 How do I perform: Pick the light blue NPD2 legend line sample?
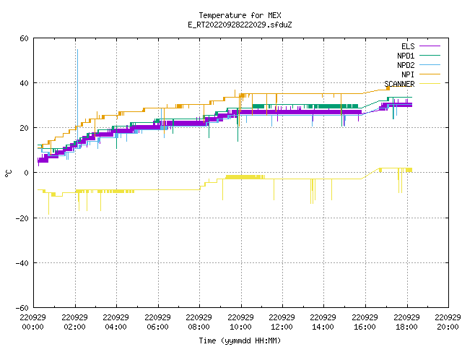coord(430,64)
